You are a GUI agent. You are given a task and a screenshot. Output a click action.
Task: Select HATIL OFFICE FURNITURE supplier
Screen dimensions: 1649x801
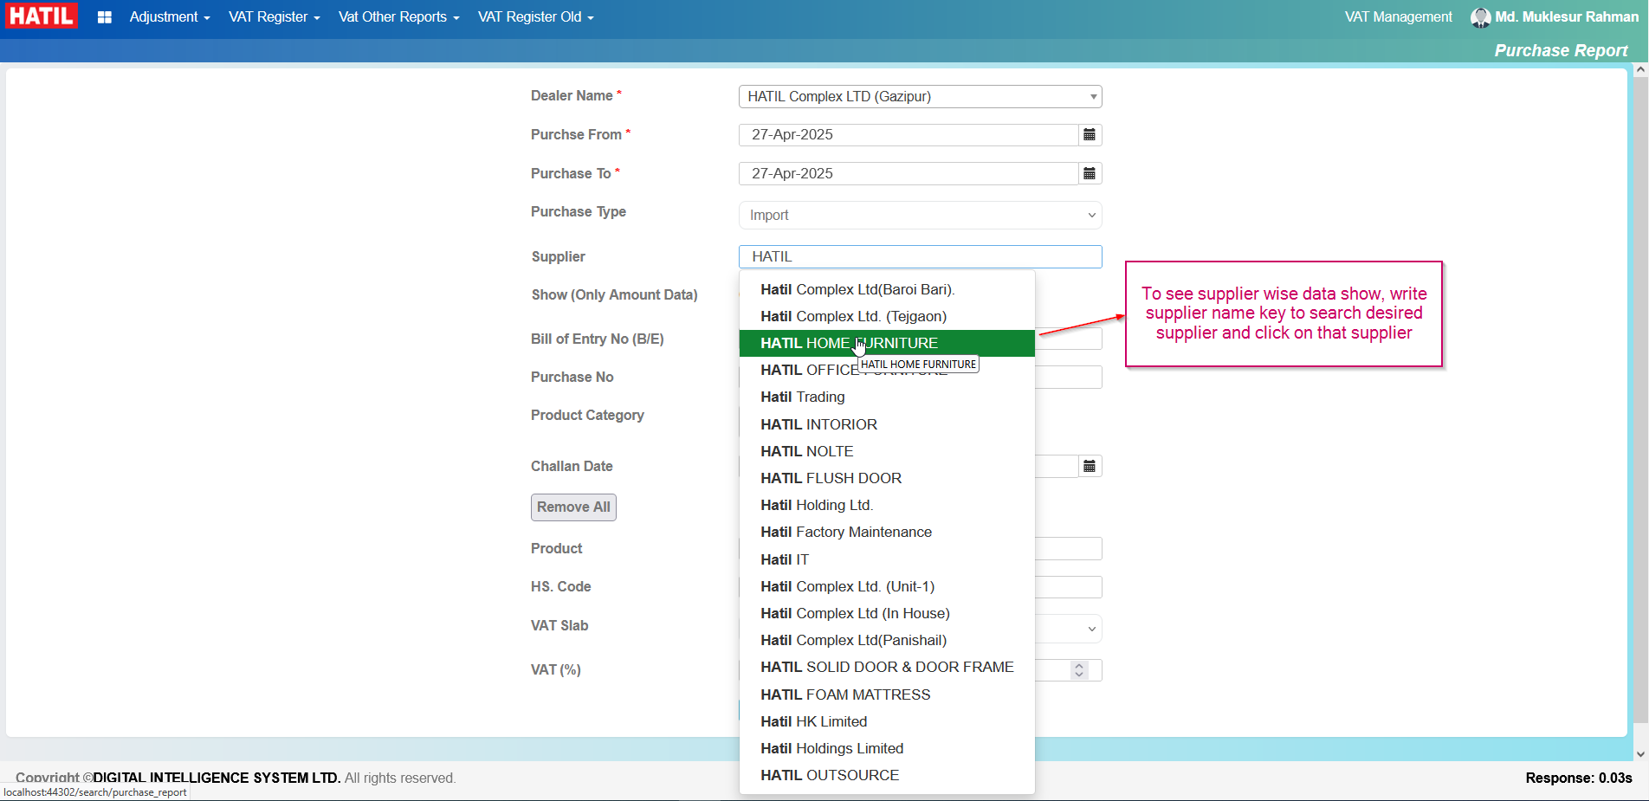(887, 371)
